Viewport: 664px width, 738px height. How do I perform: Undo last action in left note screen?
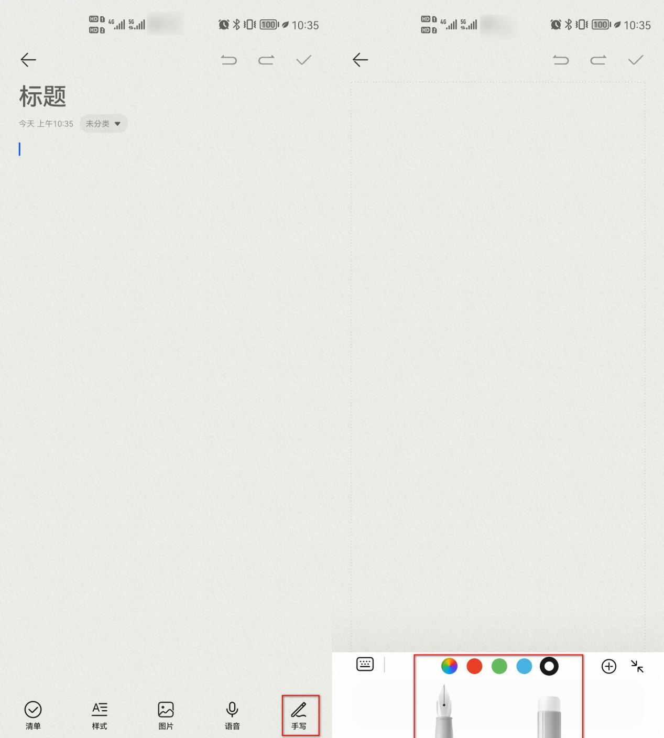[229, 60]
